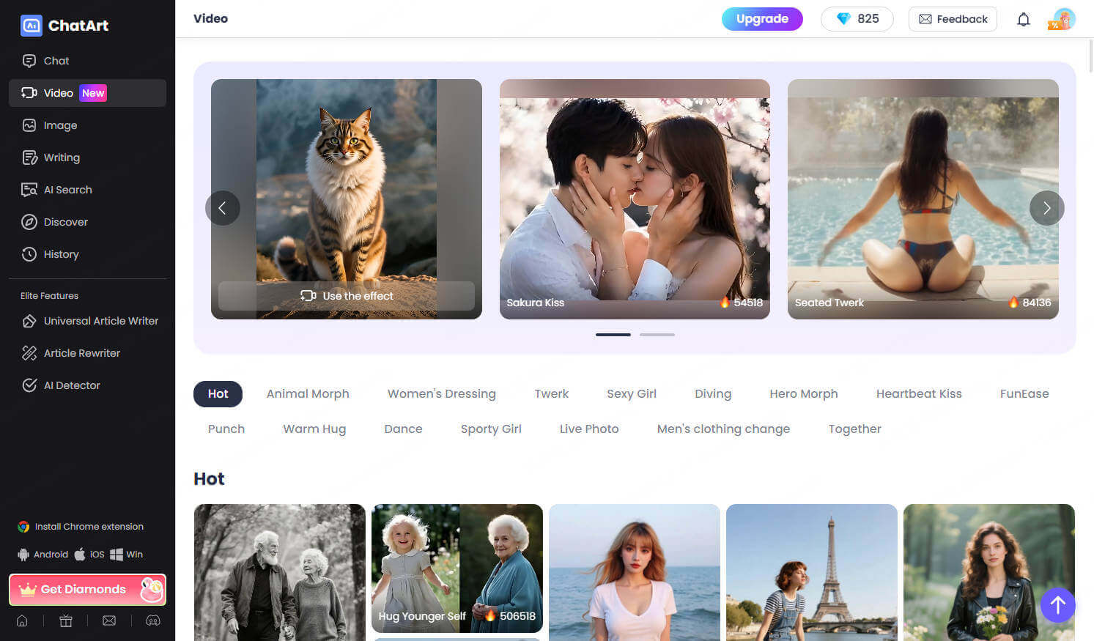
Task: Click the Win app download link
Action: [x=126, y=555]
